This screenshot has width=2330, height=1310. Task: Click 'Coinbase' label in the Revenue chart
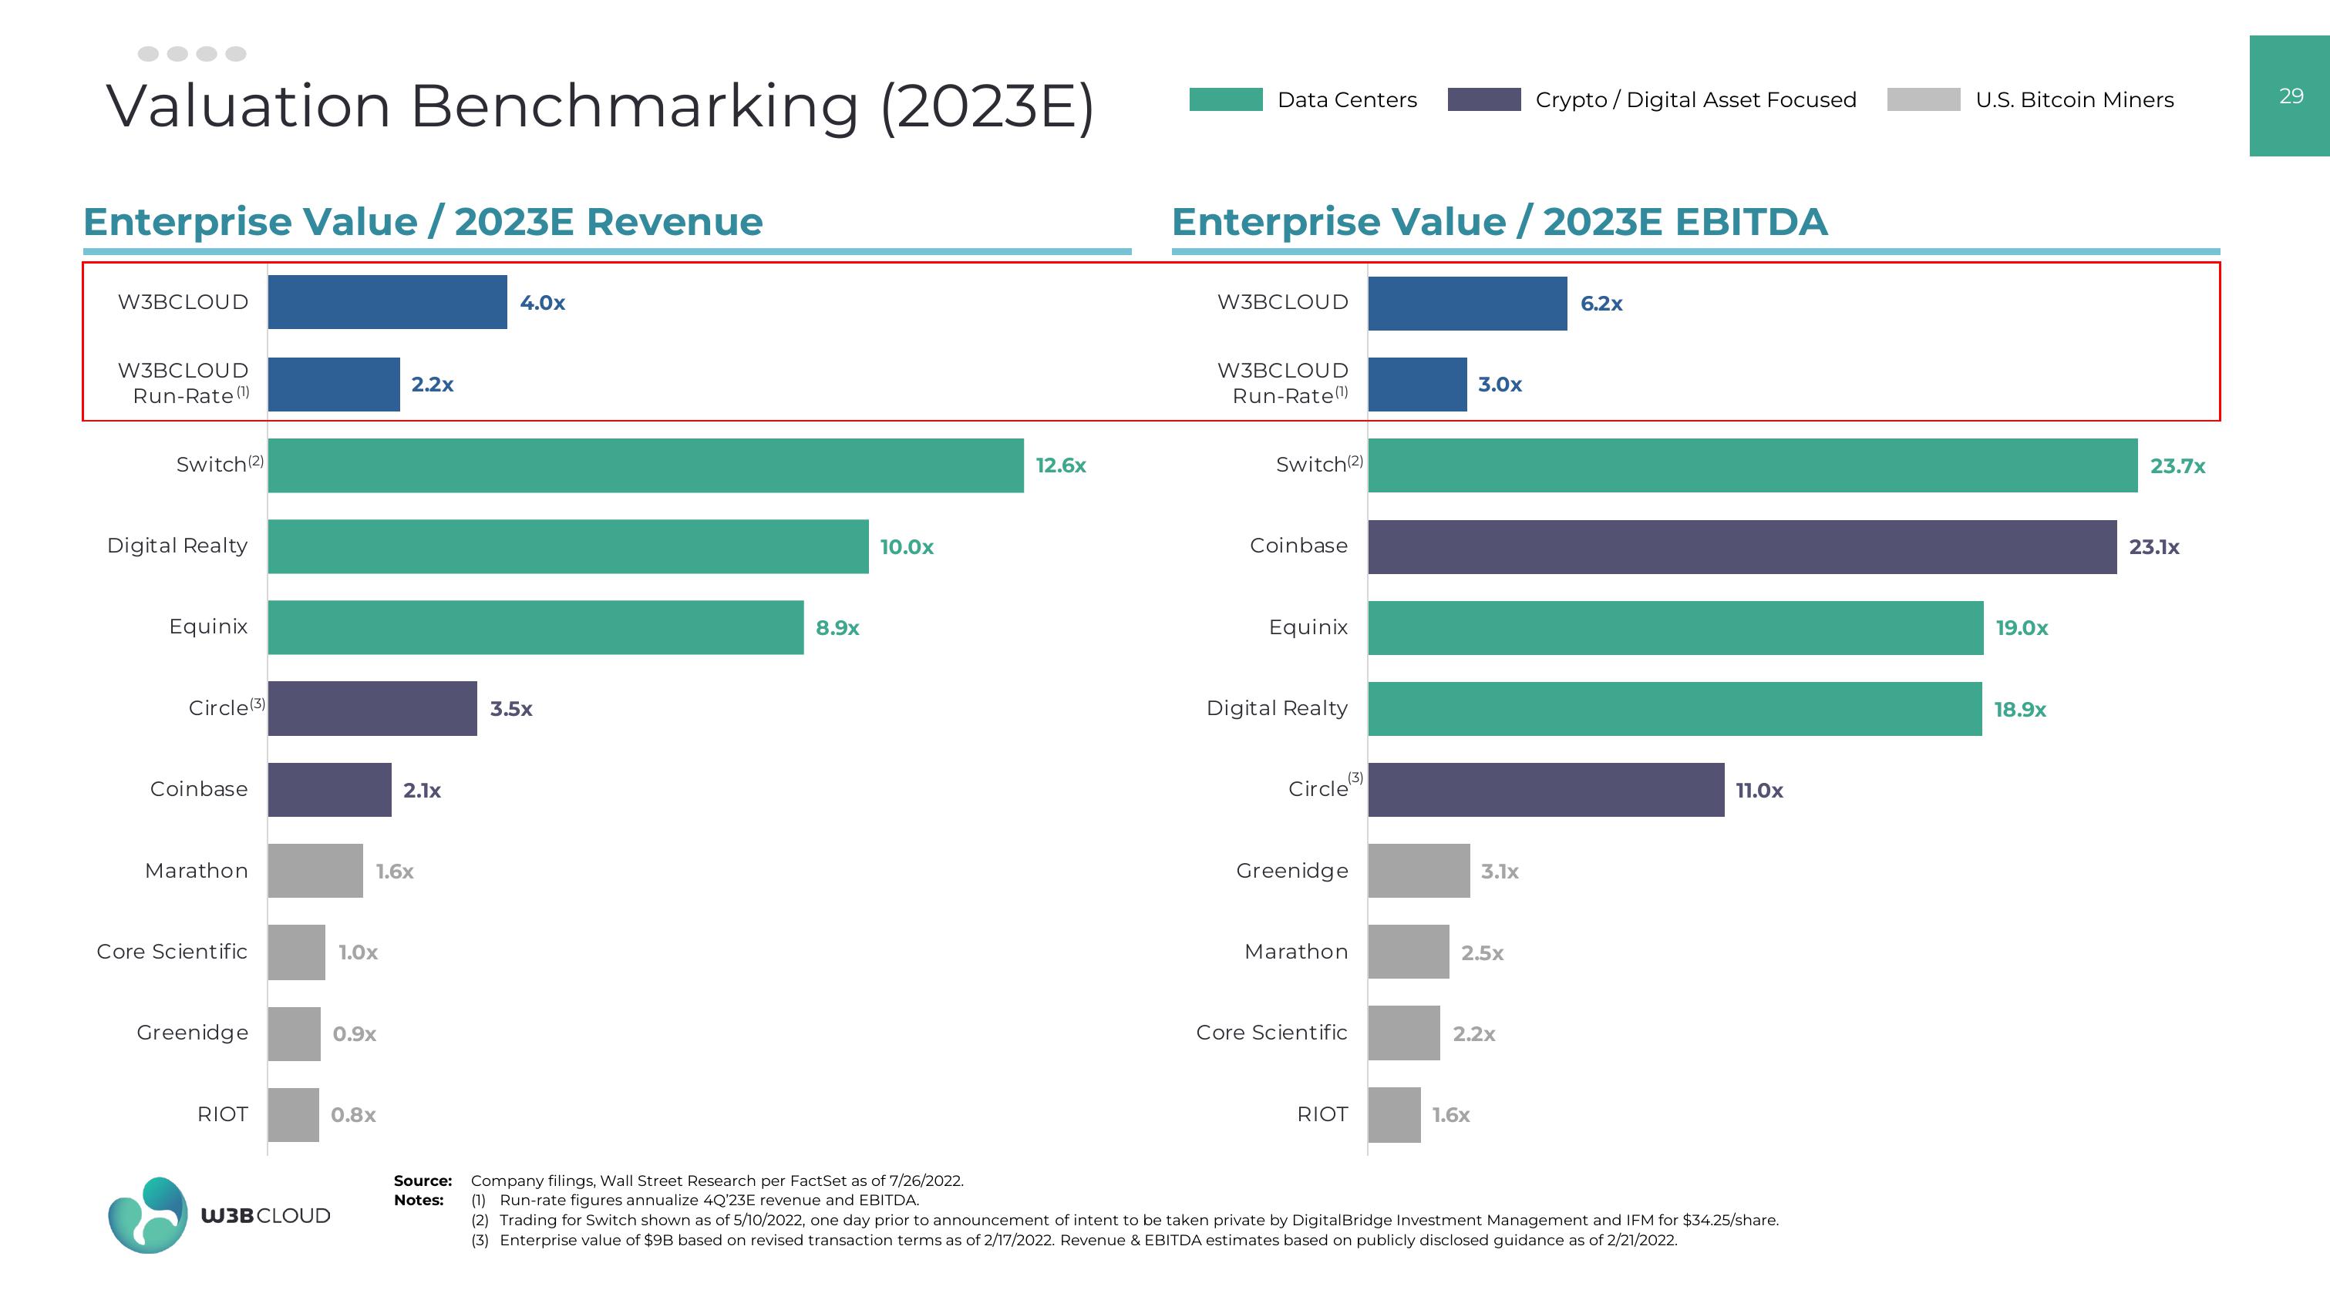199,788
